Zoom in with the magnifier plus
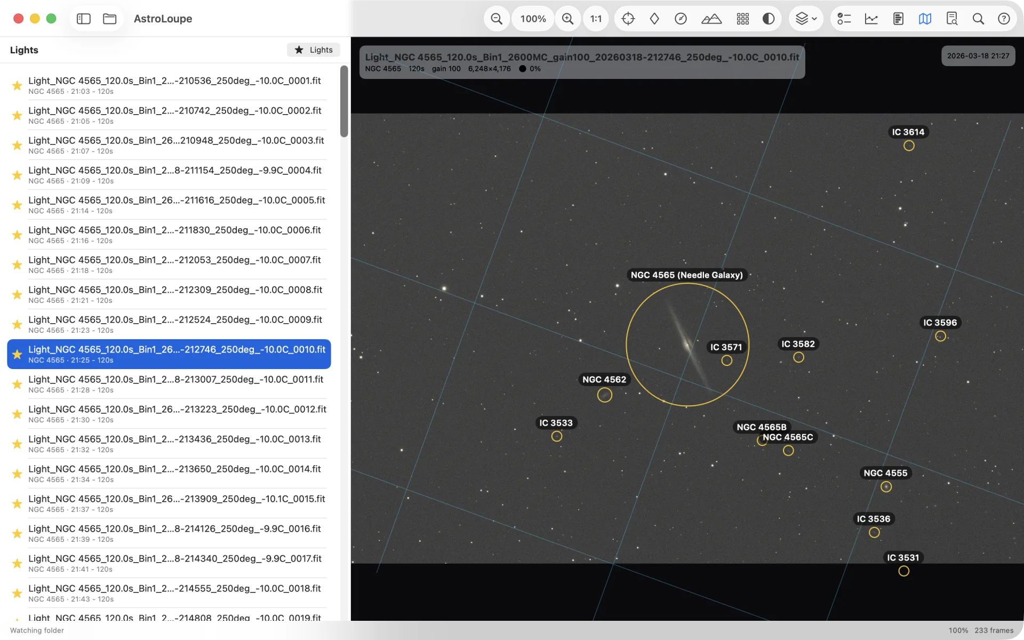This screenshot has height=640, width=1024. pos(567,19)
